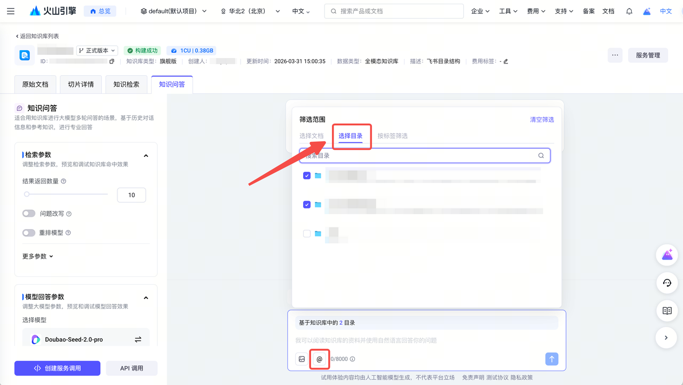The width and height of the screenshot is (683, 385).
Task: Click the API 调用 button
Action: (x=132, y=368)
